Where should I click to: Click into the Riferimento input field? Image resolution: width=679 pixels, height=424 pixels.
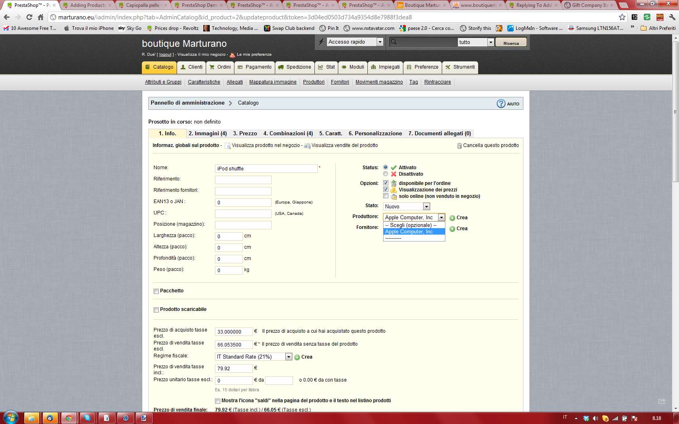(243, 180)
